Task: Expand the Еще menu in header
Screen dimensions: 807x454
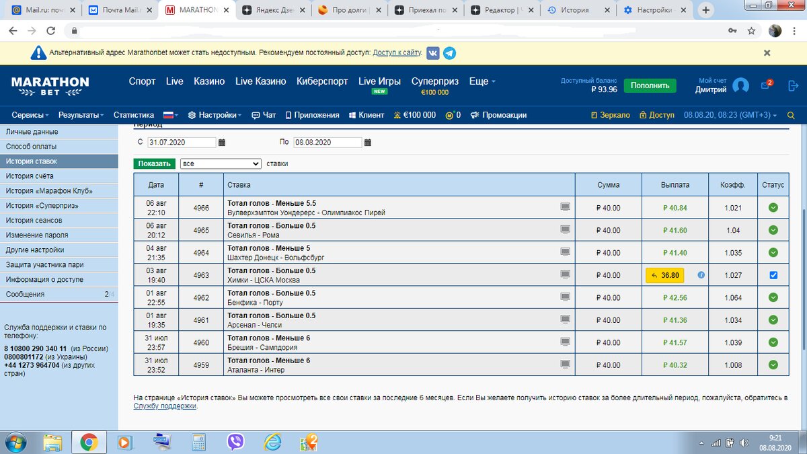Action: [x=482, y=81]
